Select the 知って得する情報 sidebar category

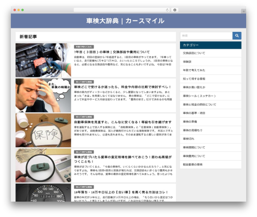coord(211,79)
